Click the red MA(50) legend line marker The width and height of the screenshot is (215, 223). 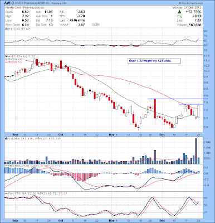pos(6,62)
